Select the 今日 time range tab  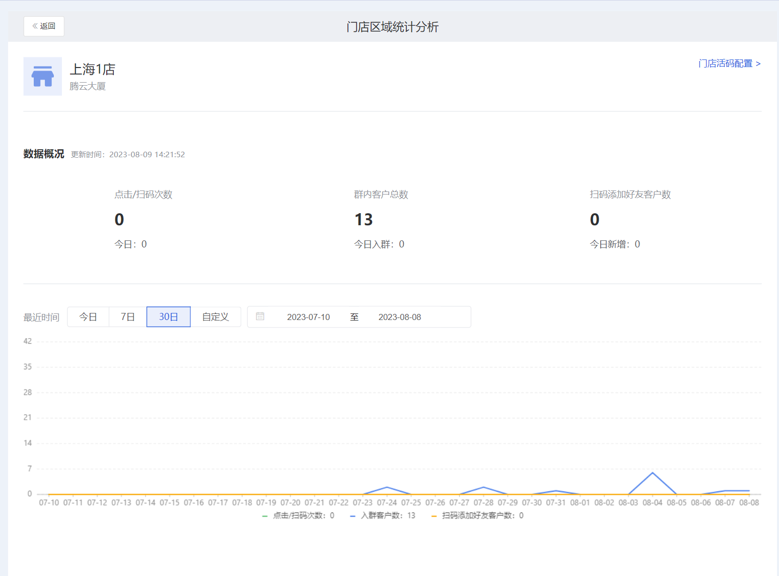(x=88, y=317)
